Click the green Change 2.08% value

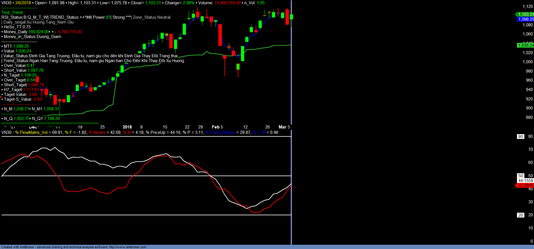pyautogui.click(x=189, y=3)
